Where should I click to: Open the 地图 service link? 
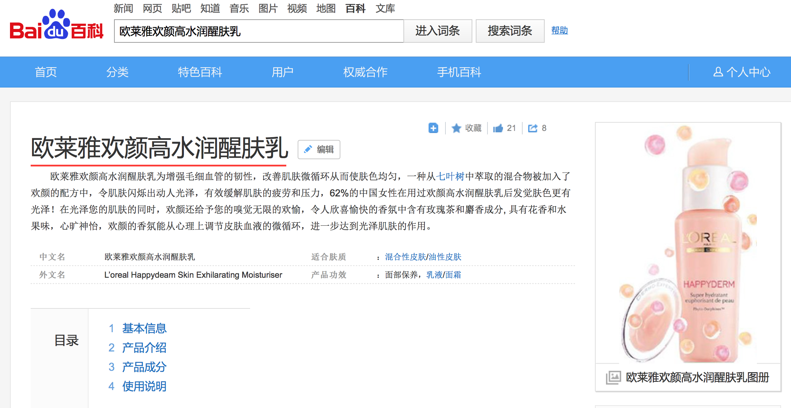(326, 8)
